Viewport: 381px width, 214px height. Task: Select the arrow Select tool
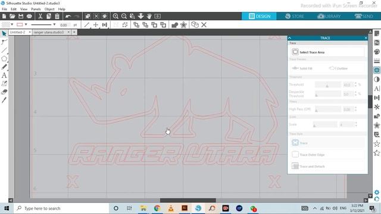4,33
